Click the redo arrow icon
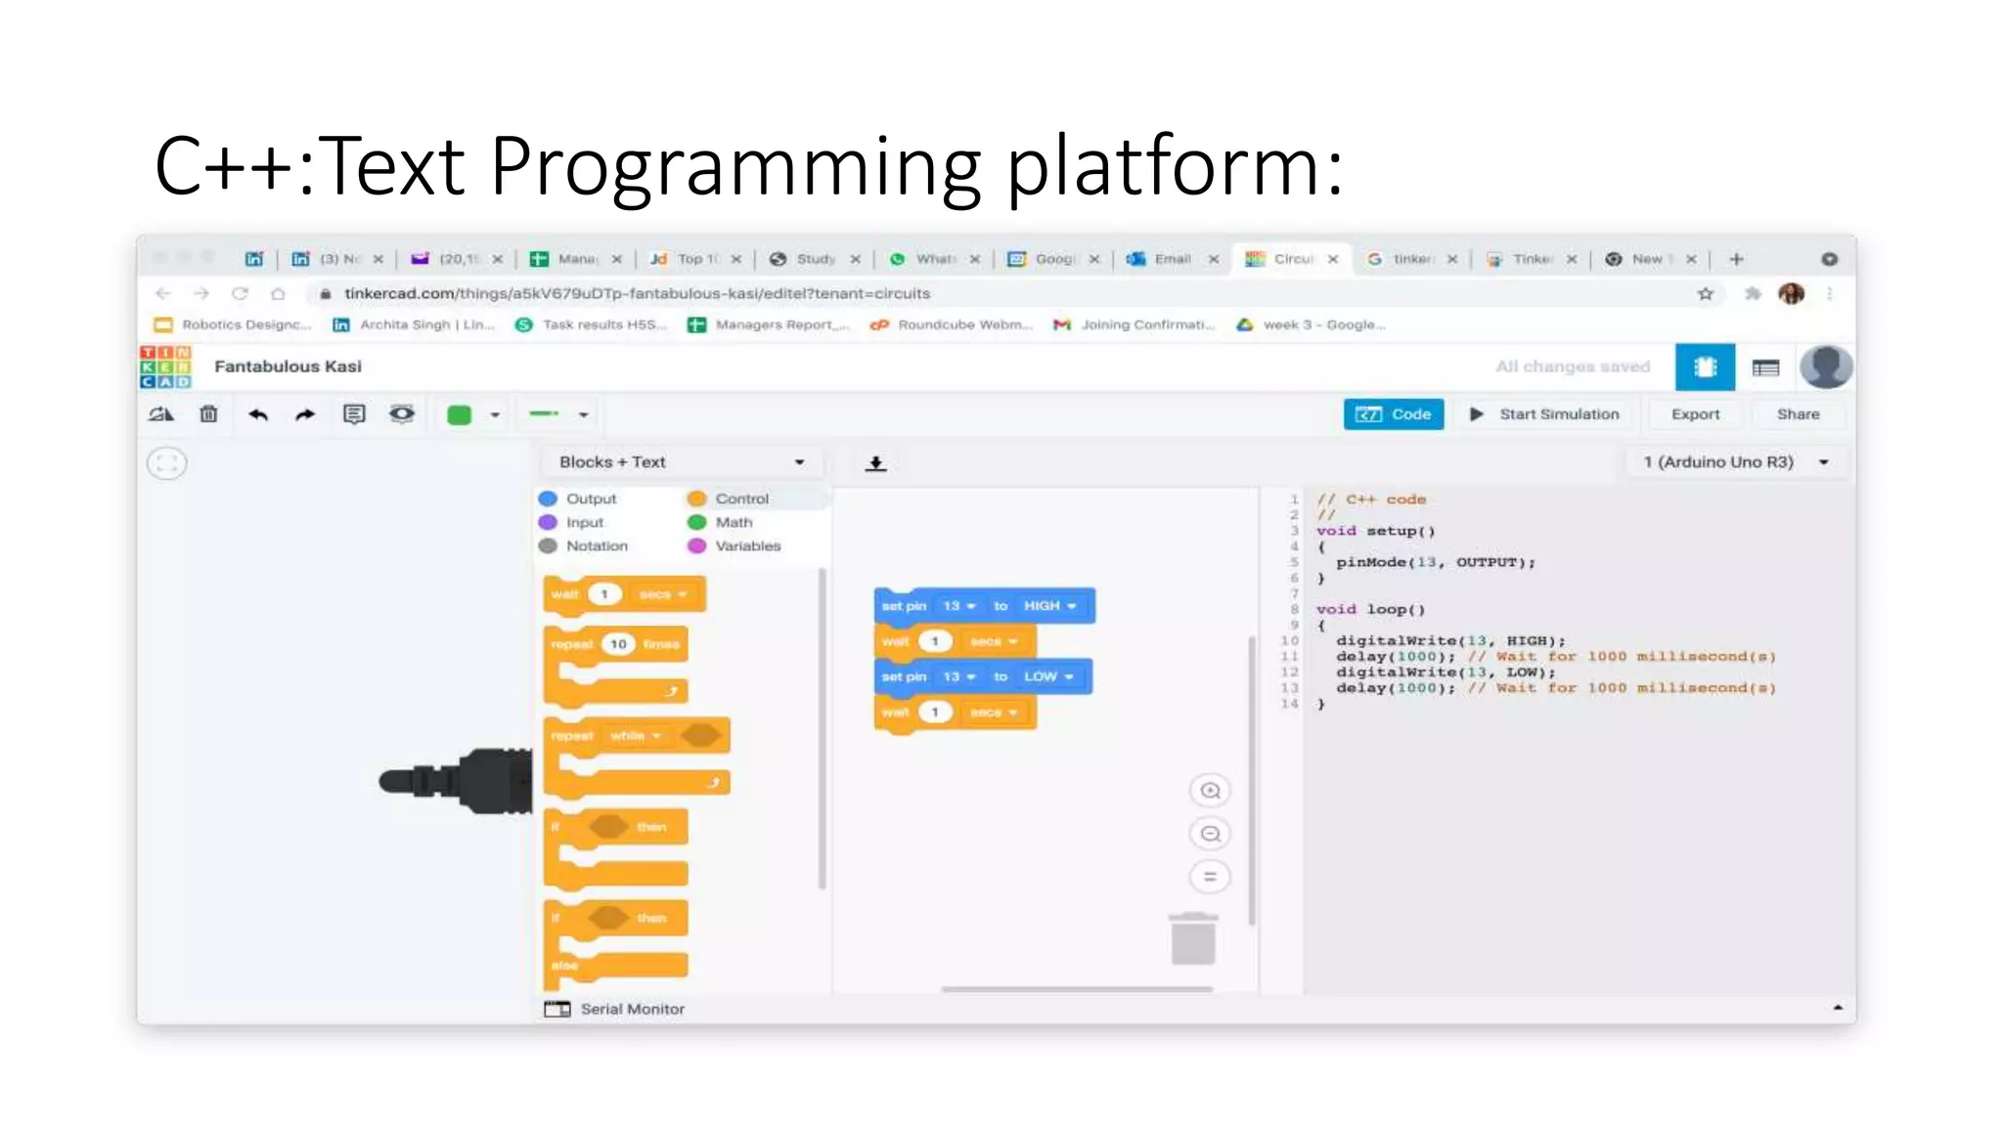Screen dimensions: 2003x1126 point(305,414)
